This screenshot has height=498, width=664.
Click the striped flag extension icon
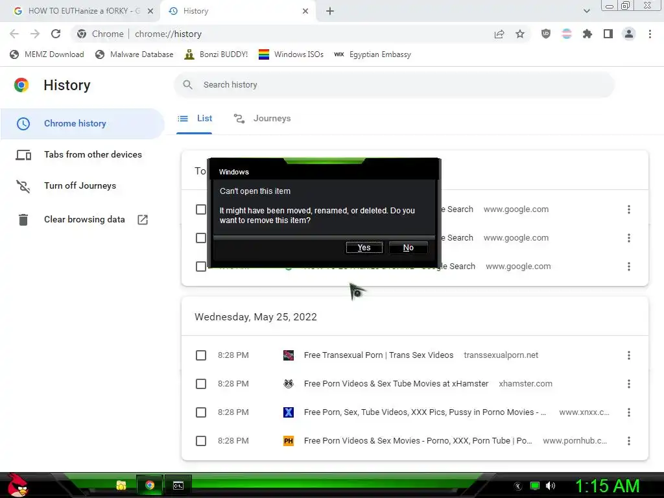(567, 34)
